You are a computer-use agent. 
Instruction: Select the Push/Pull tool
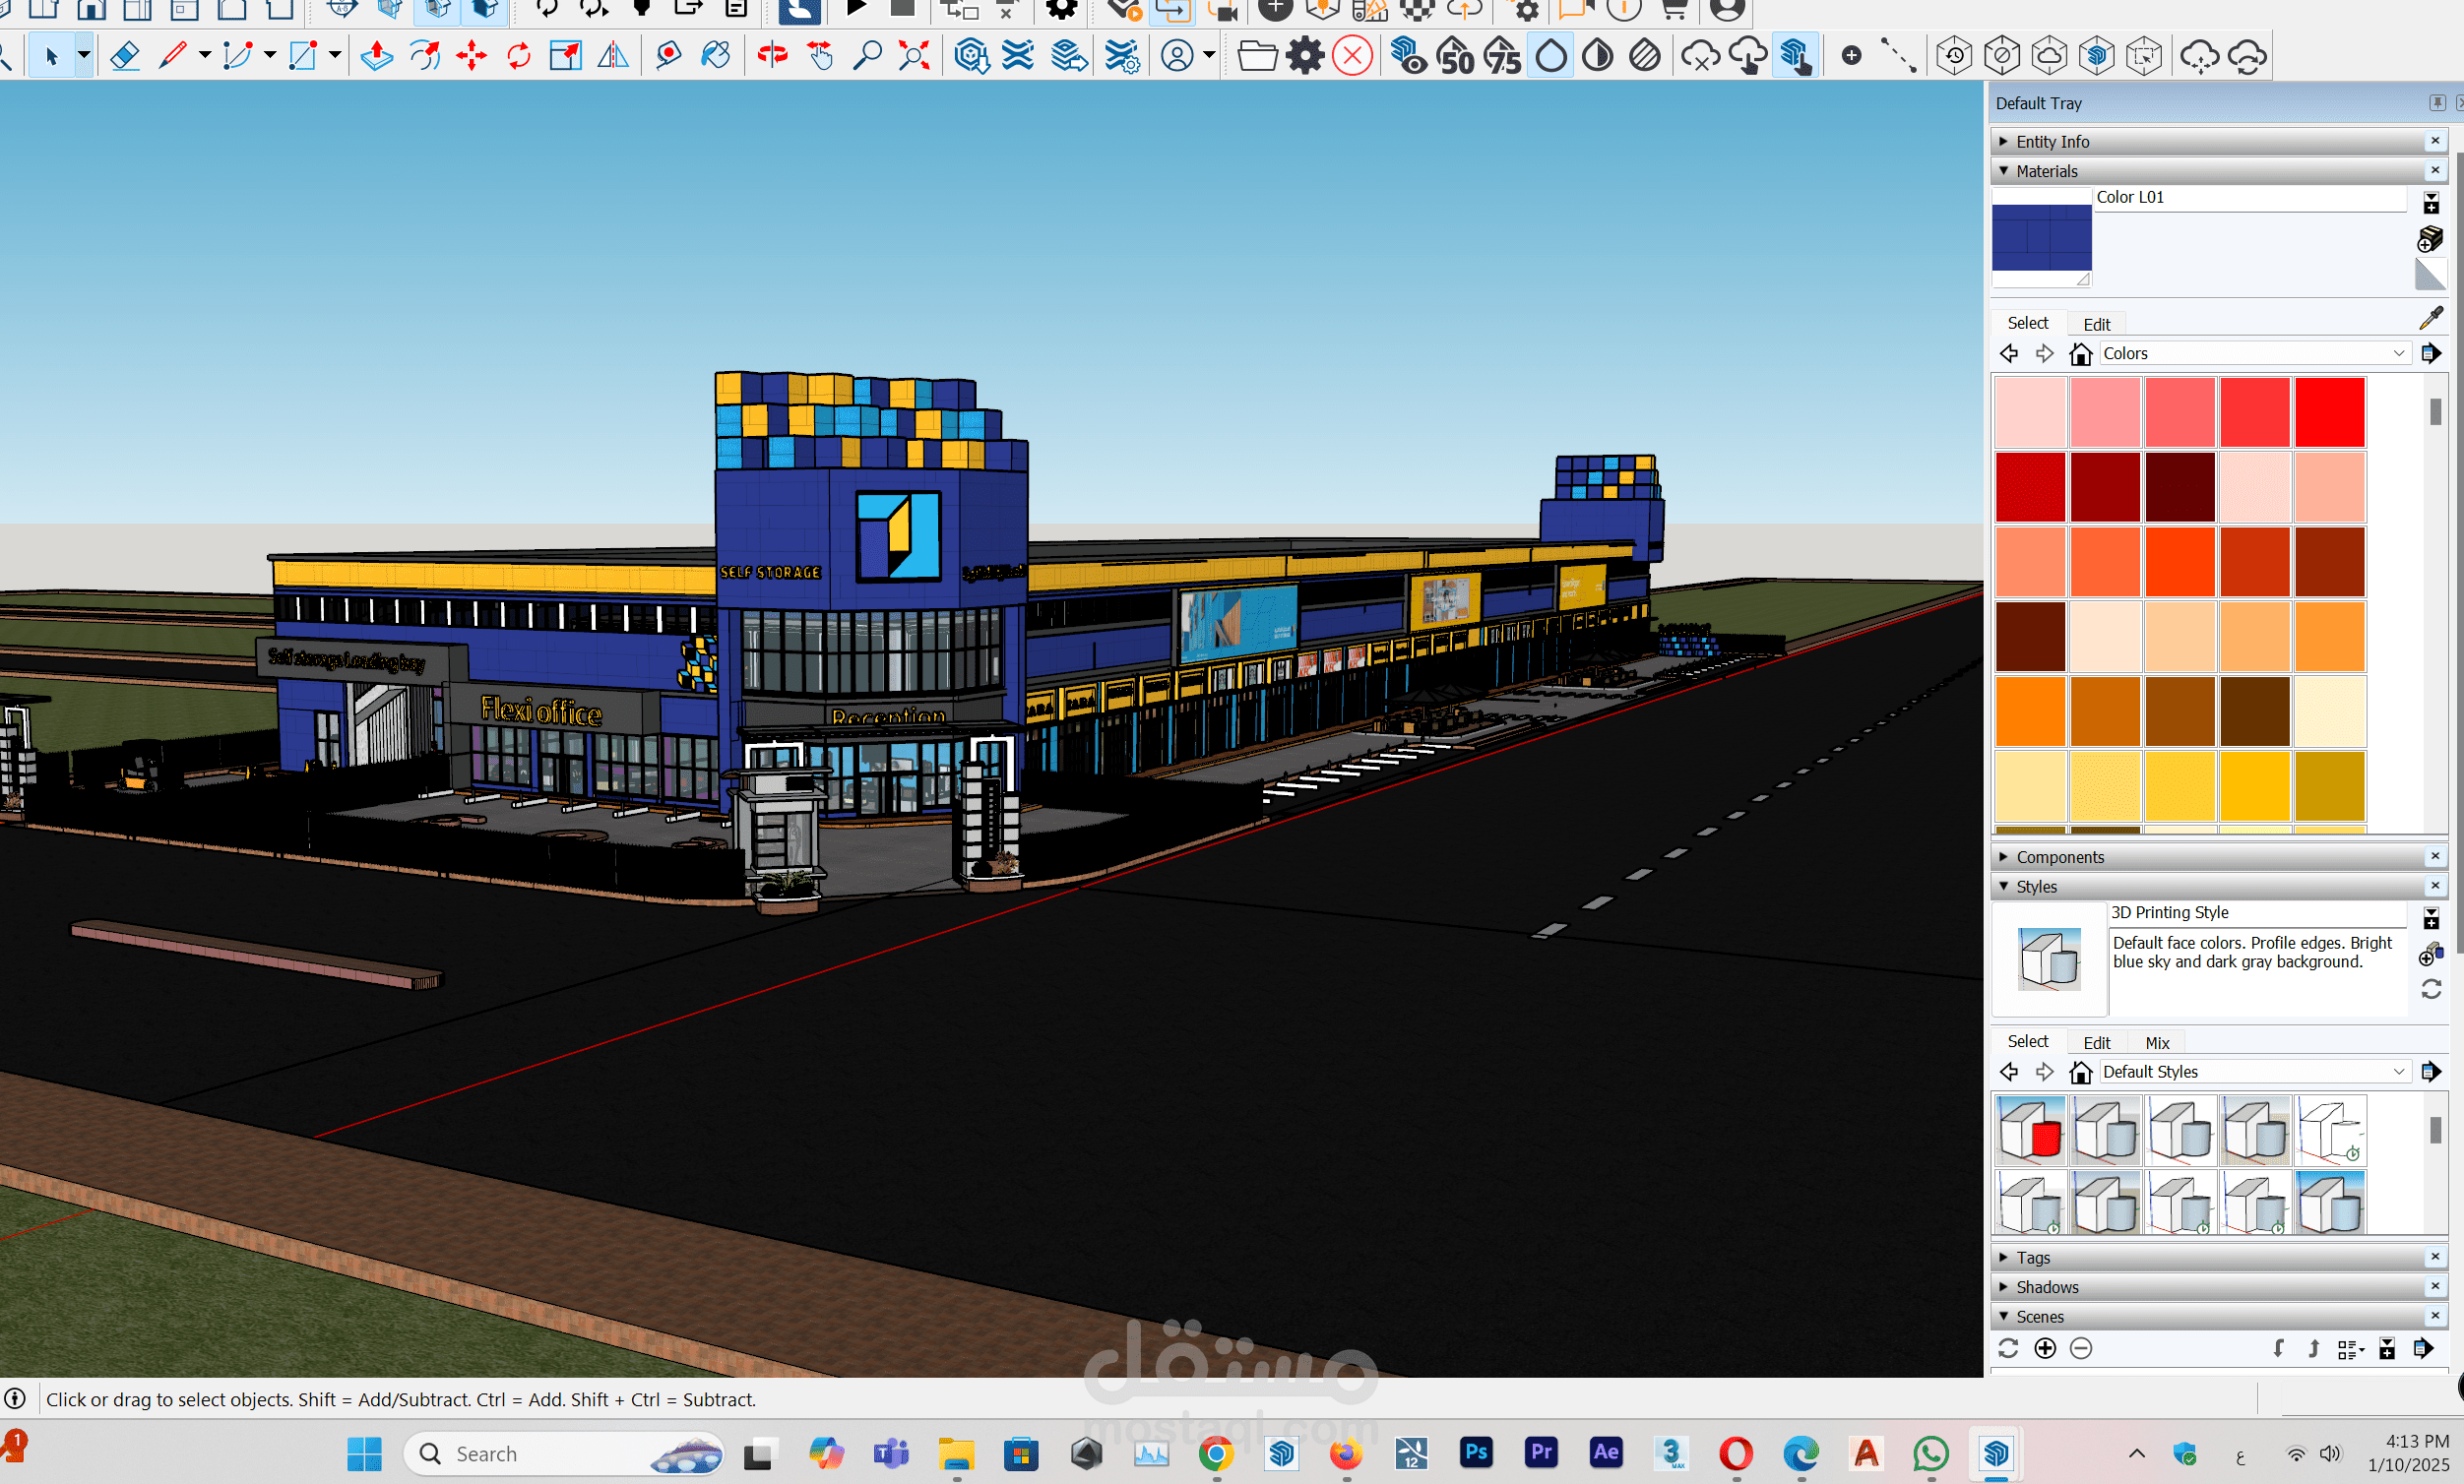[x=377, y=55]
